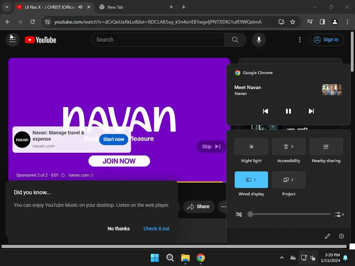Reload the YouTube page
This screenshot has width=355, height=266.
pos(33,22)
